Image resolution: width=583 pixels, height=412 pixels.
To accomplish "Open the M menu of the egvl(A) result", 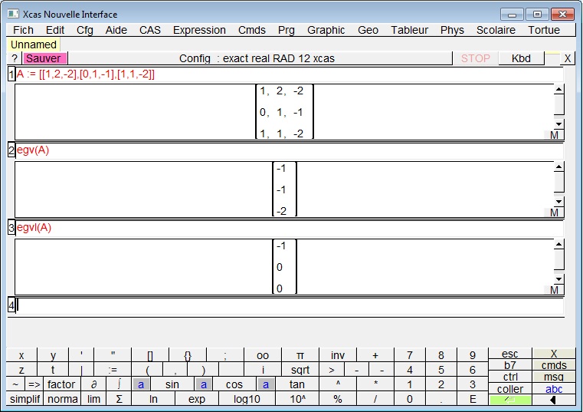I will 555,290.
